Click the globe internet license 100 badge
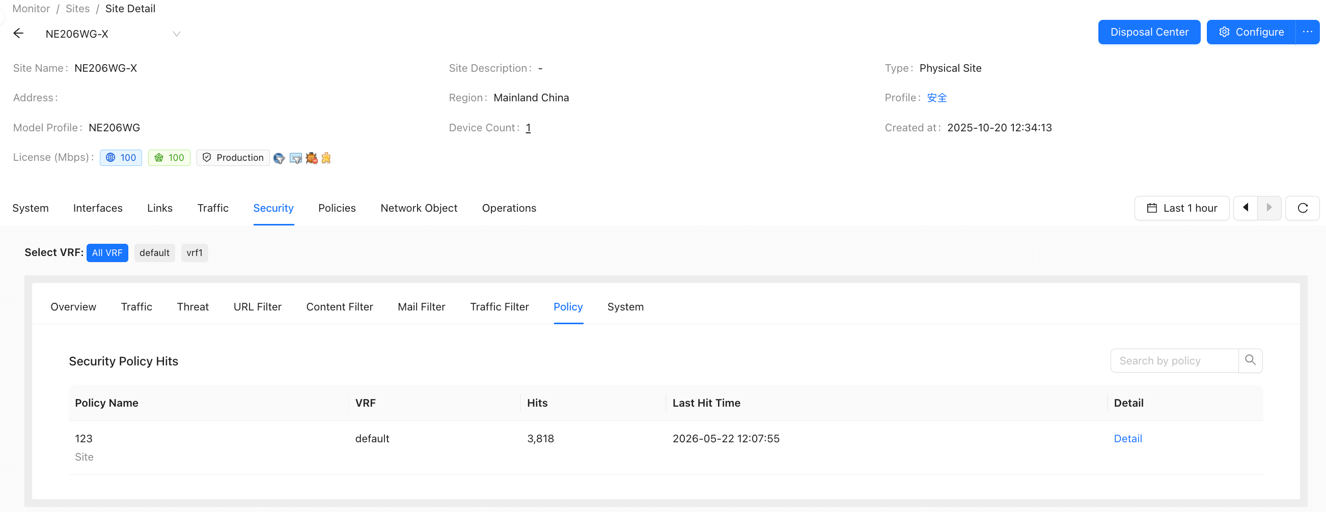 pos(121,157)
